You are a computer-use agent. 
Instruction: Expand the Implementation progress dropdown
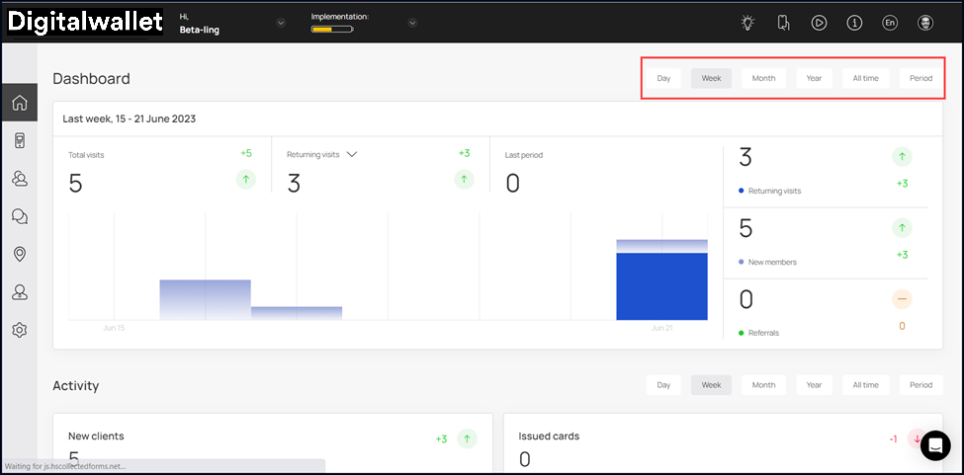[x=412, y=23]
